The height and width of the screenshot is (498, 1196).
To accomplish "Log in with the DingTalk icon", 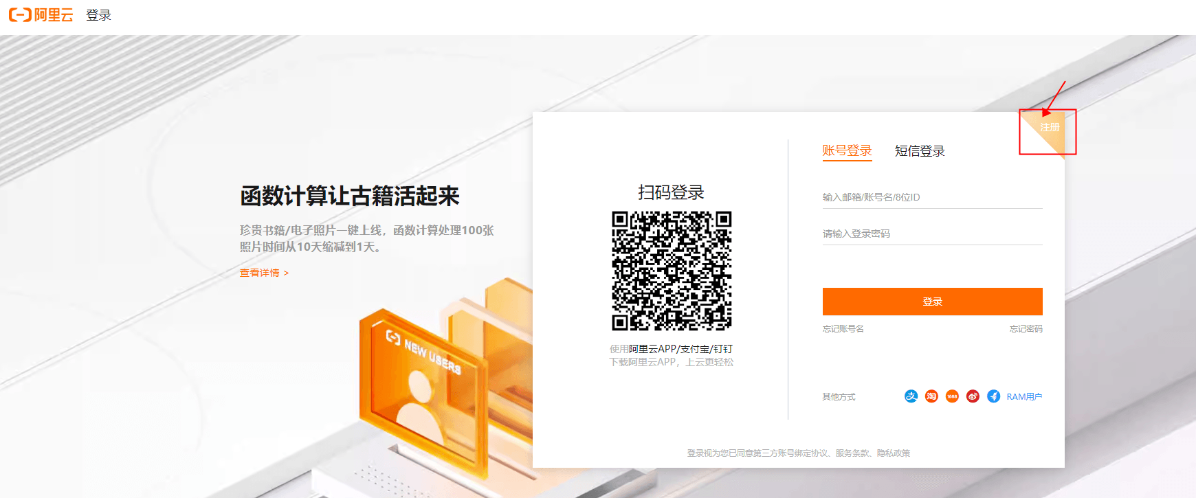I will [993, 396].
